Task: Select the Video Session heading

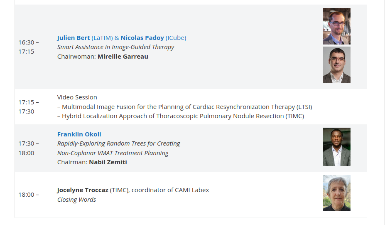Action: pyautogui.click(x=77, y=97)
